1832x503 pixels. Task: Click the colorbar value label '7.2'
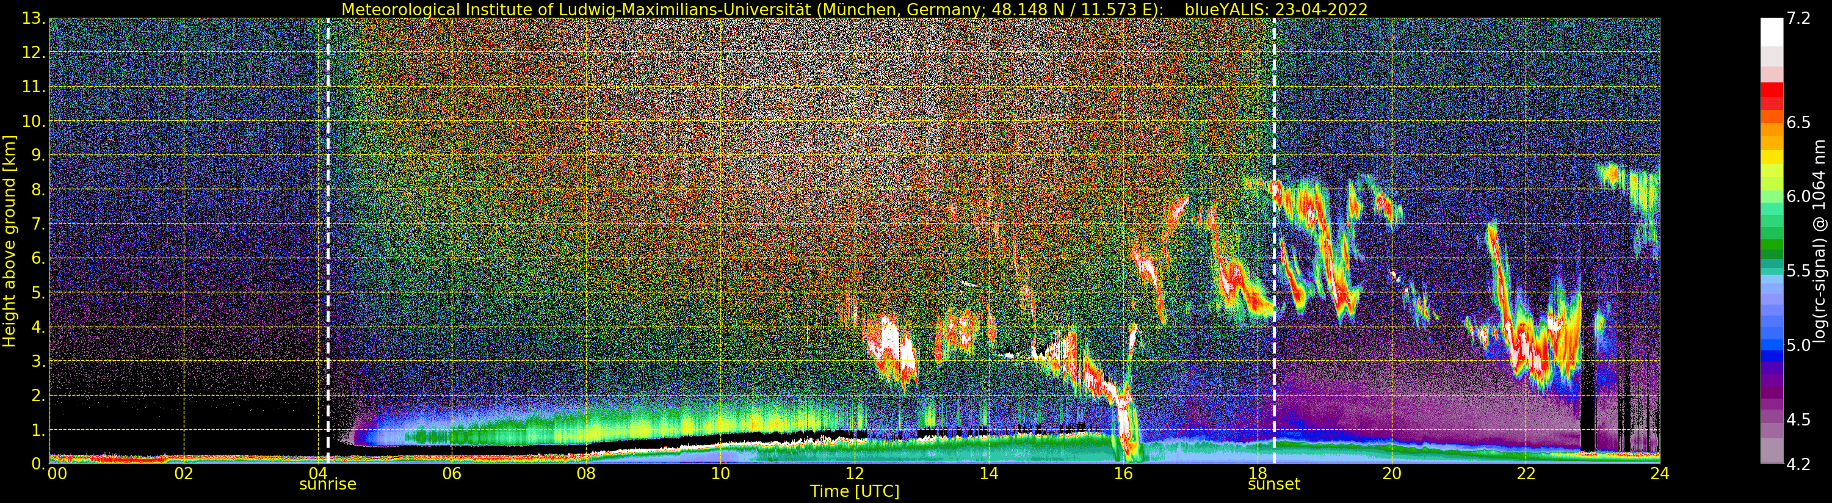click(1798, 18)
